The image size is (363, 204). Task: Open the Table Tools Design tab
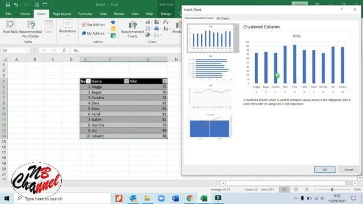pyautogui.click(x=166, y=14)
